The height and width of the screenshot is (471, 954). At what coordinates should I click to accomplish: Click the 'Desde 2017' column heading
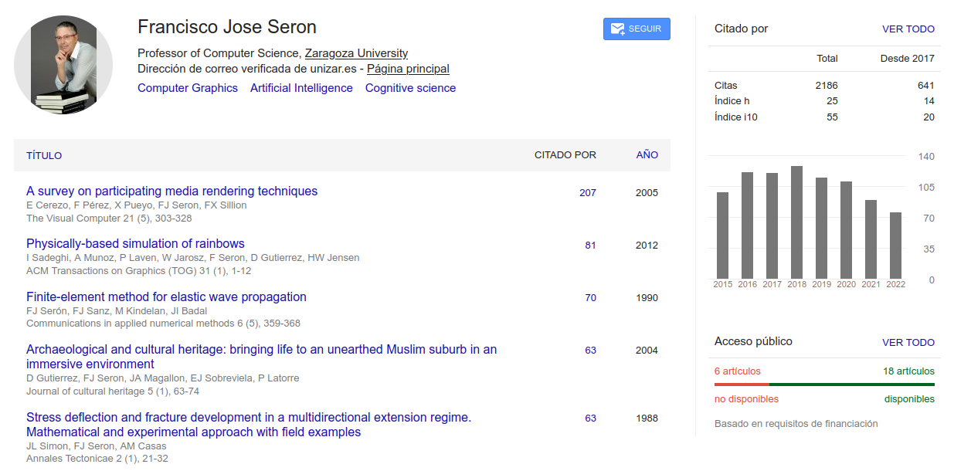(x=908, y=58)
